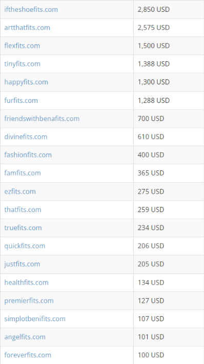
Task: Select the justfits.com domain link
Action: [x=22, y=264]
